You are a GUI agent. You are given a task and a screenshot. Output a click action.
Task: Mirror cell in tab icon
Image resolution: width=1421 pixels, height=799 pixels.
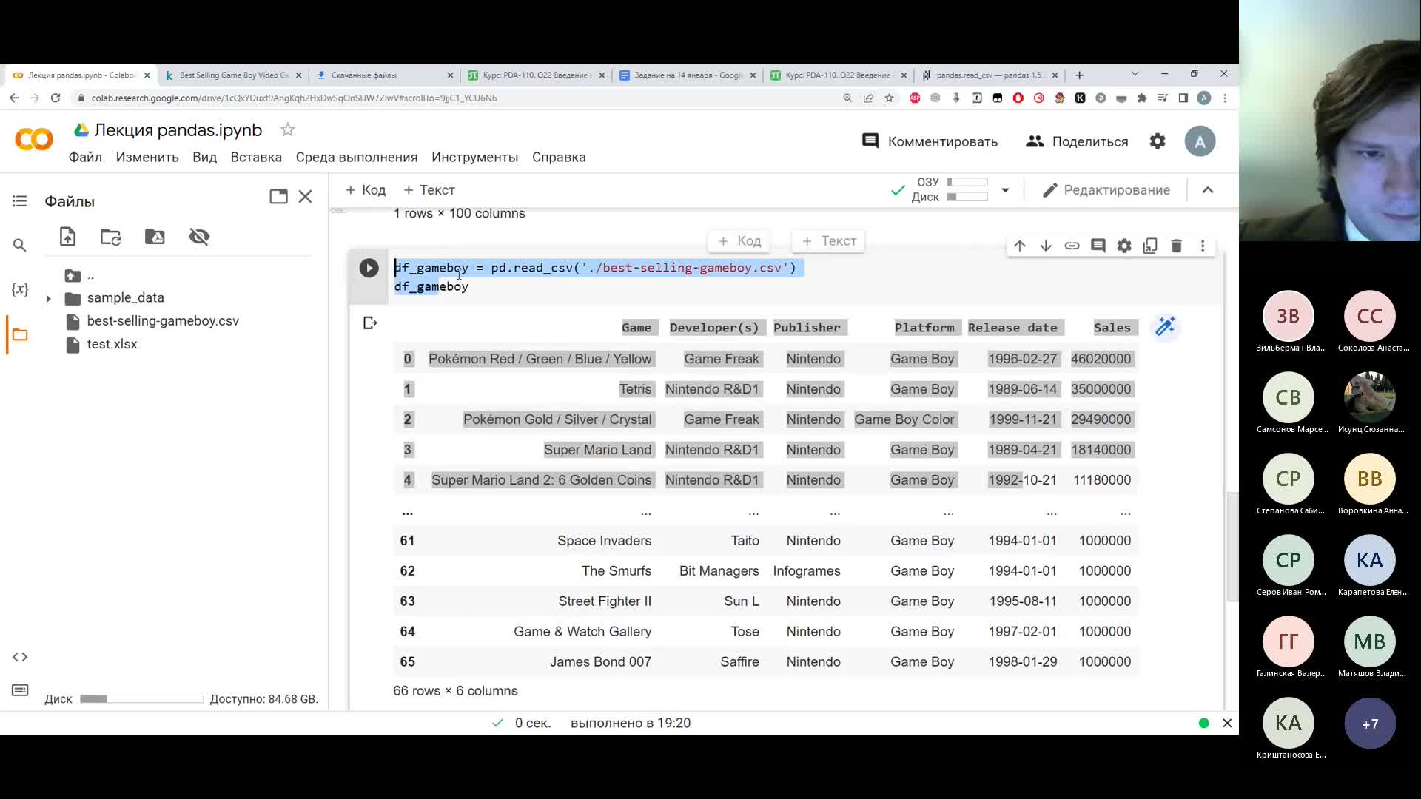(x=1150, y=246)
